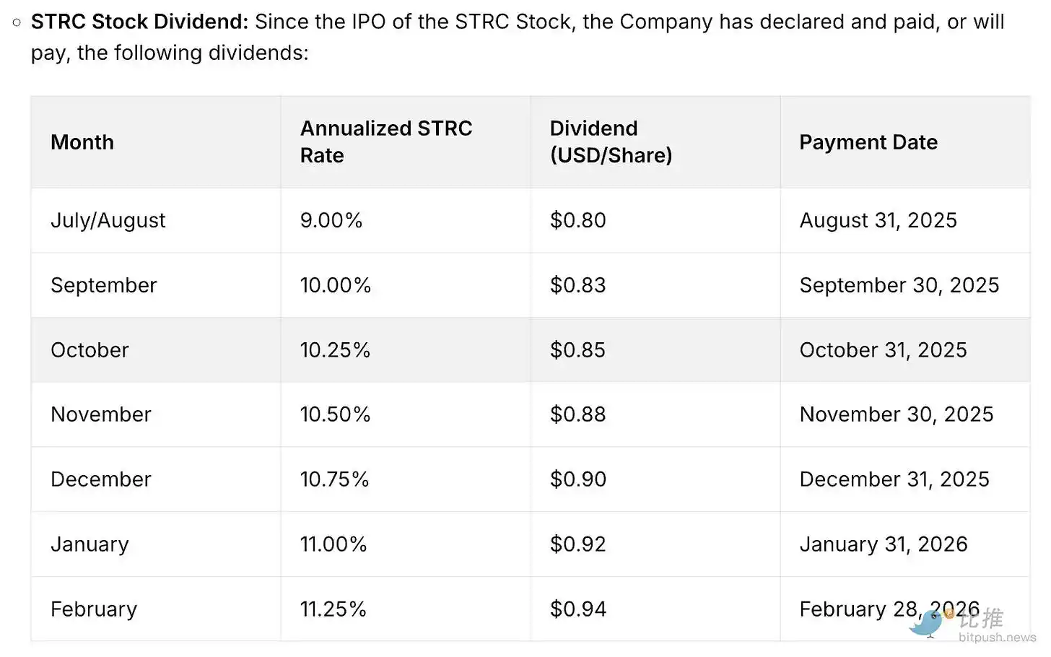Click the 'Payment Date' column header
Viewport: 1051px width, 657px height.
tap(868, 142)
